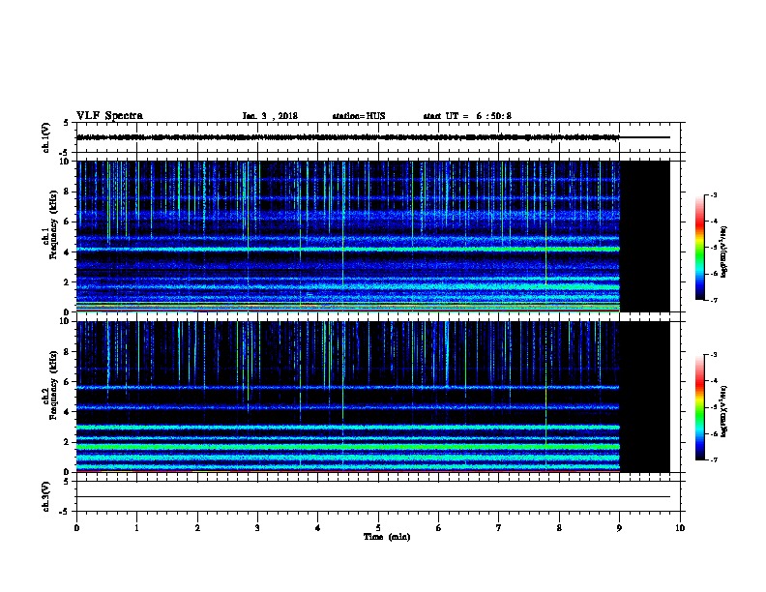Click time axis tick label "2"
766x592 pixels.
pos(197,527)
